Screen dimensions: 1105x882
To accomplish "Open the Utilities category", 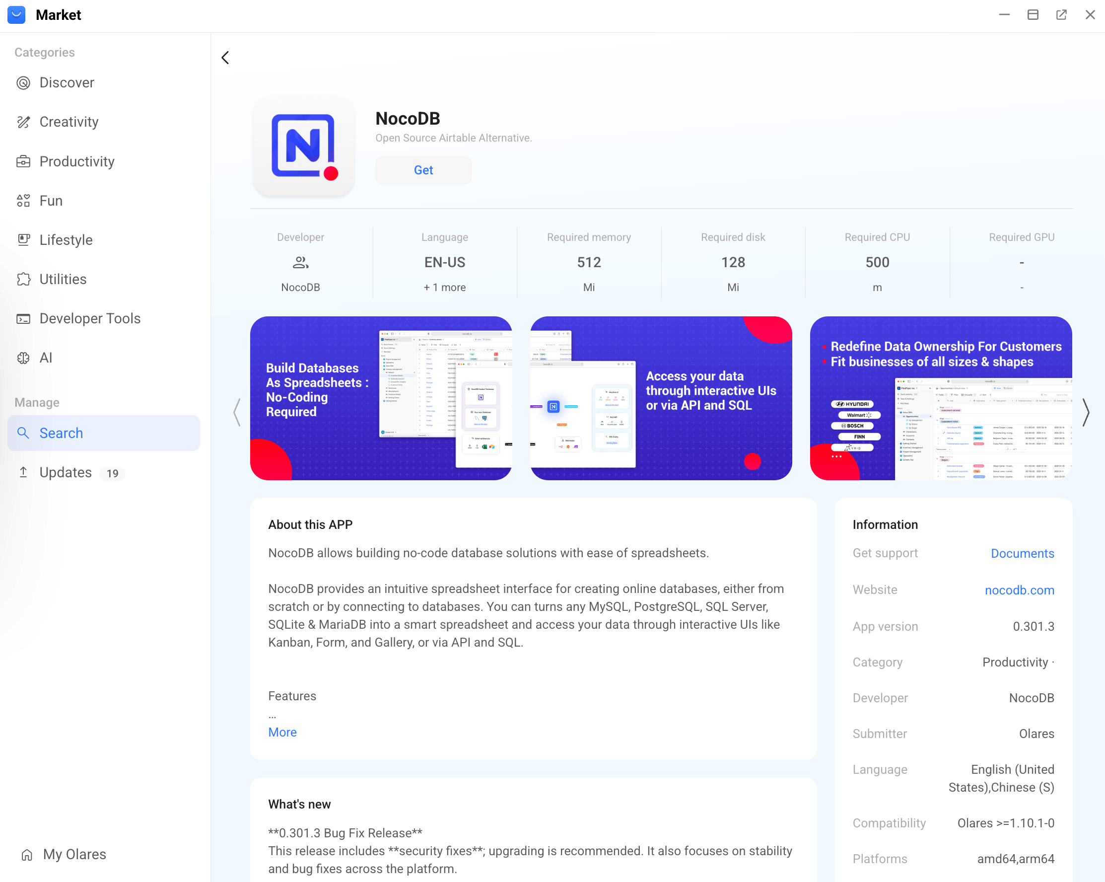I will click(x=104, y=279).
